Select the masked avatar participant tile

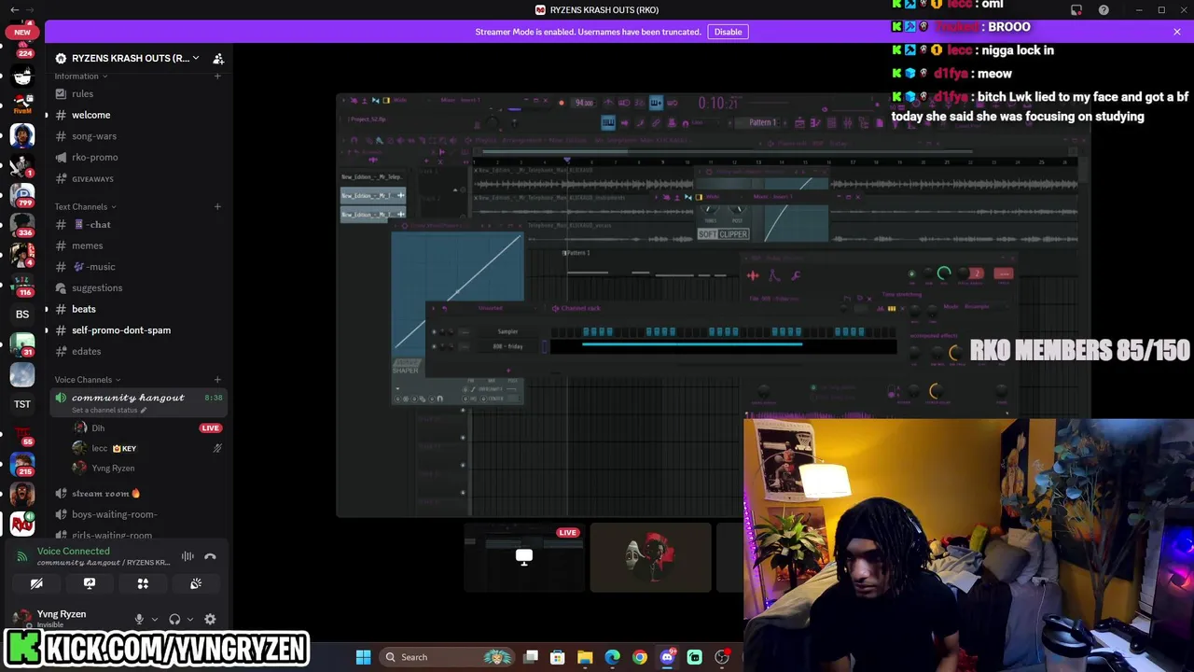tap(650, 558)
